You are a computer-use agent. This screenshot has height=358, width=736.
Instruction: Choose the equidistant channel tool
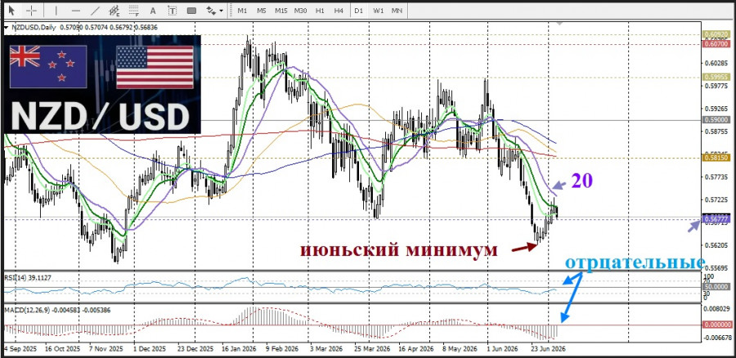[x=114, y=11]
